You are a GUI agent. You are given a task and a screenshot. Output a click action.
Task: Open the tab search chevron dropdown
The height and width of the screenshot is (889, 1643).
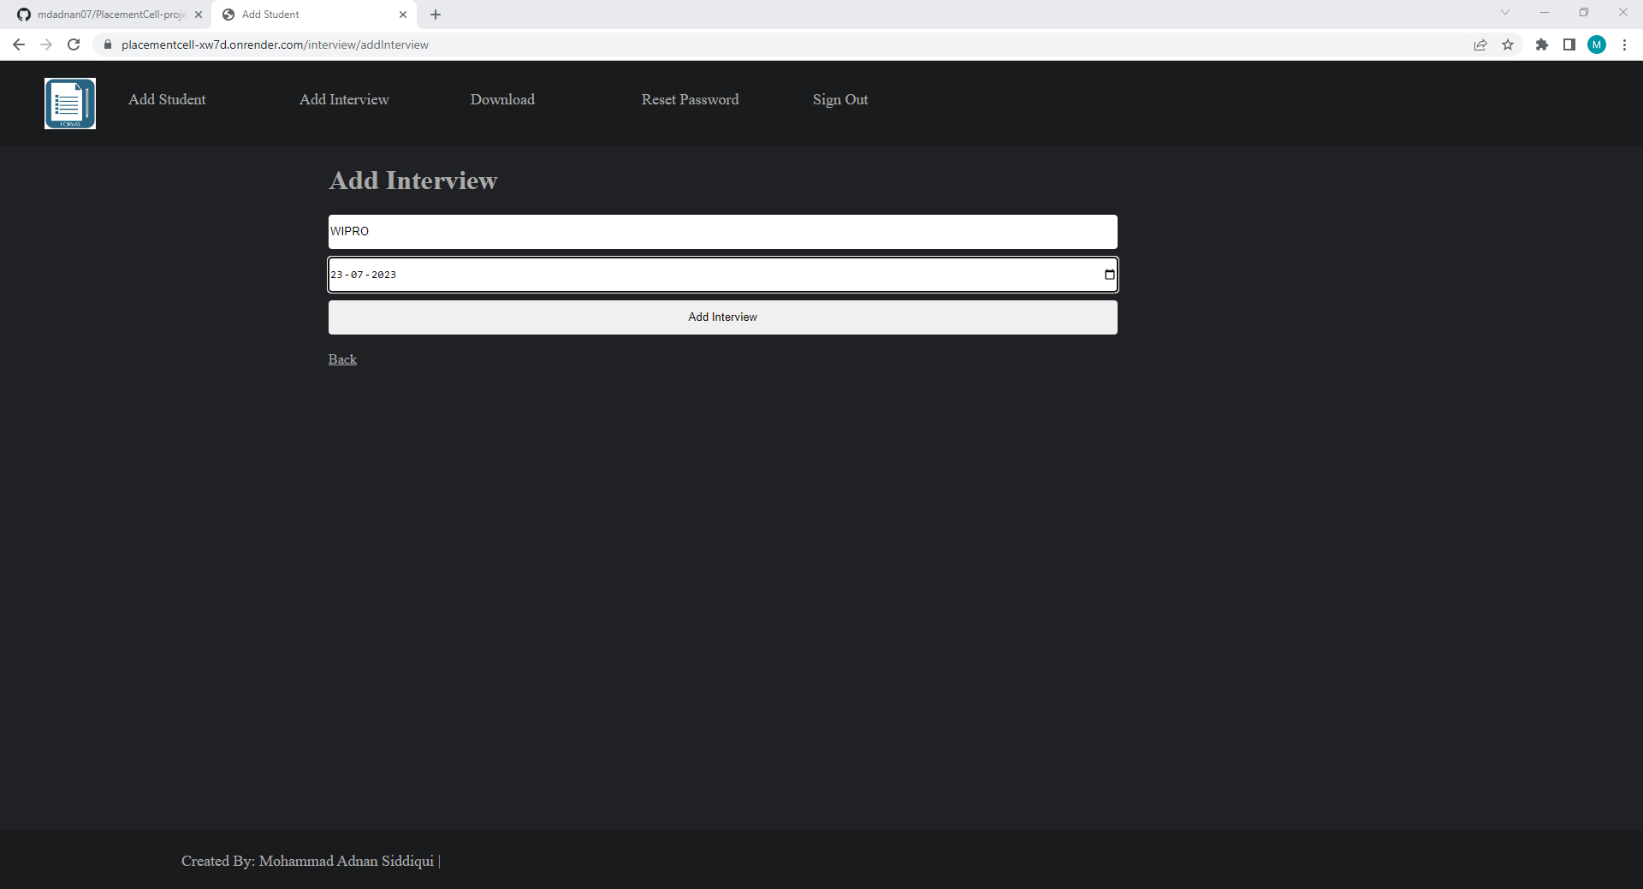(1504, 12)
